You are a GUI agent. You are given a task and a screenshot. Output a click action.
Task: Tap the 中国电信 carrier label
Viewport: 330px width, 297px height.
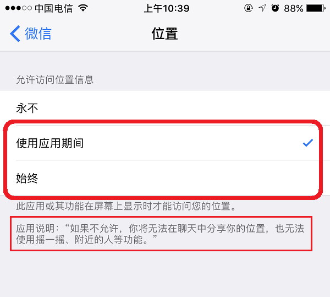coord(54,8)
